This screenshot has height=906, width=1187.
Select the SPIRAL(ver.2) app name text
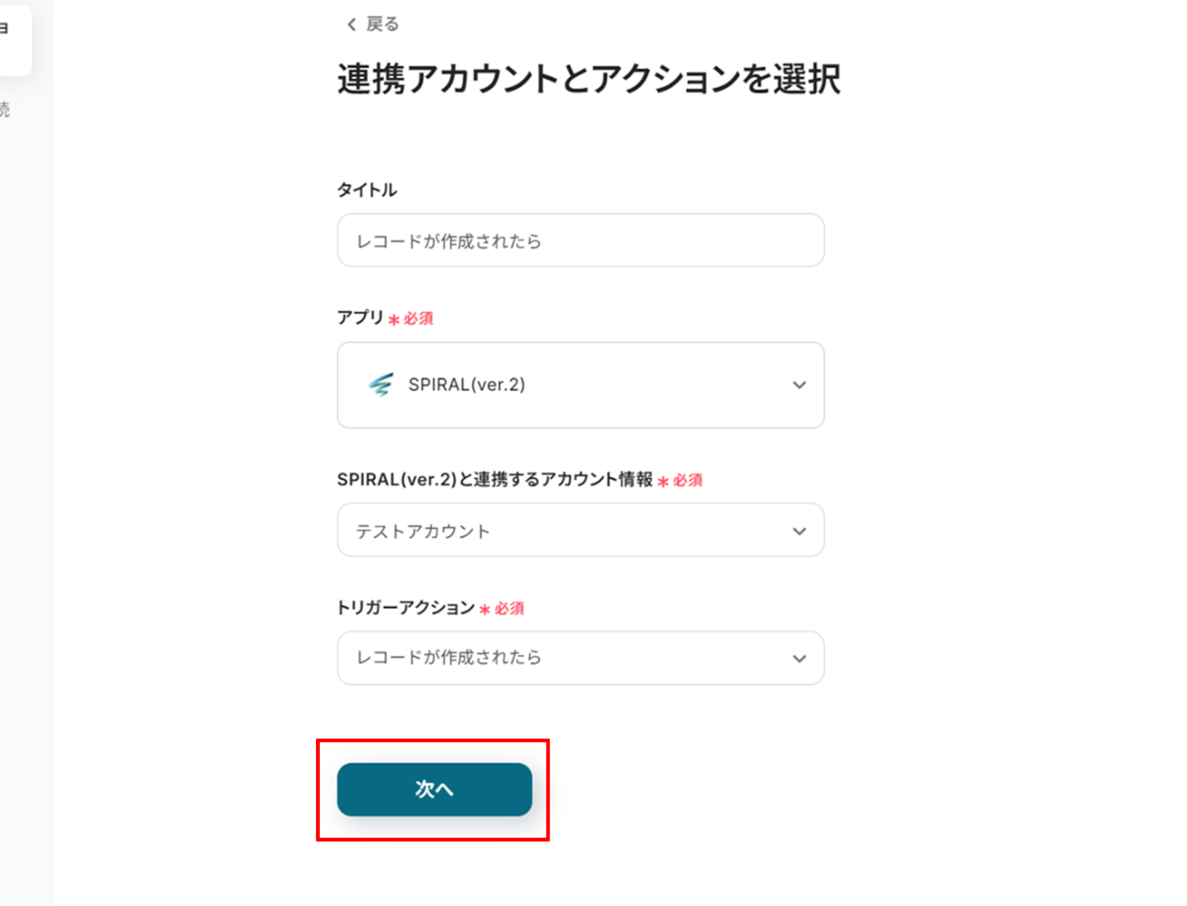tap(467, 384)
